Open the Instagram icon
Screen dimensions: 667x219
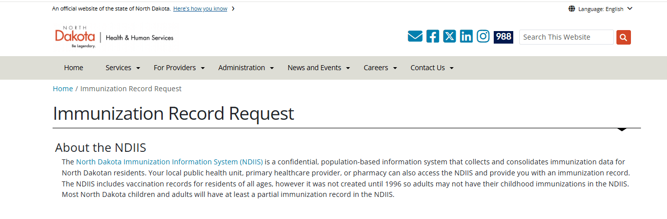pos(483,37)
